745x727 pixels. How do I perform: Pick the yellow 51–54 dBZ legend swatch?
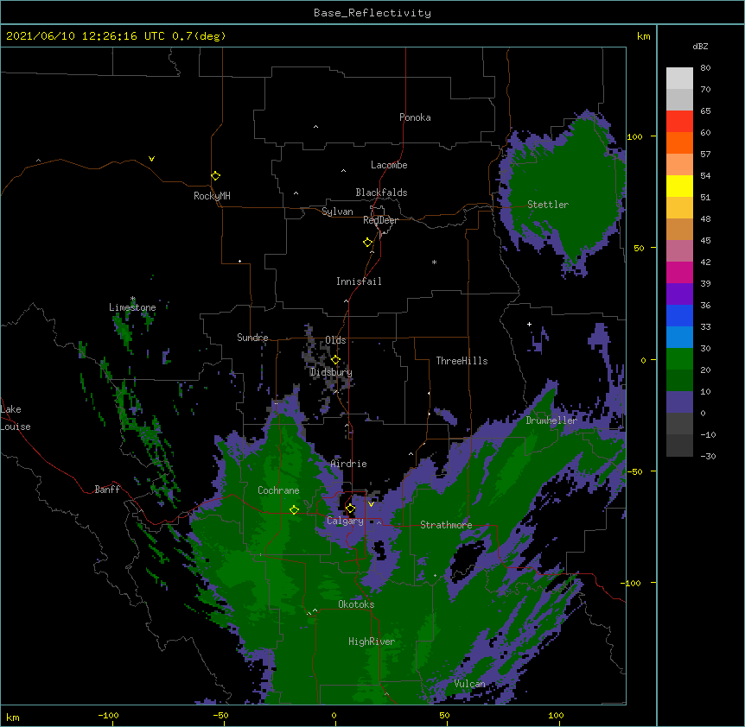point(679,186)
